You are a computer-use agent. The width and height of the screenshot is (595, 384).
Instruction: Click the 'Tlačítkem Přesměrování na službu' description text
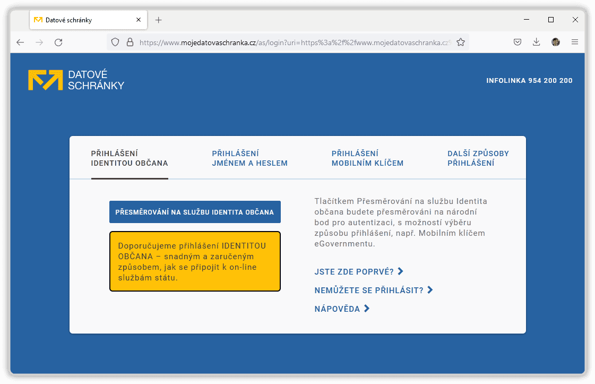[x=401, y=223]
